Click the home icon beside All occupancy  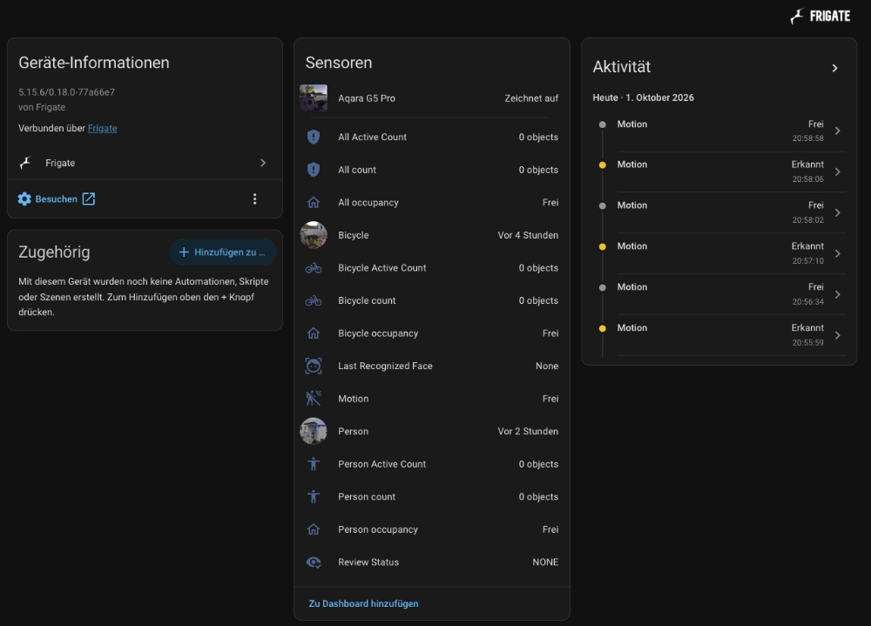314,202
